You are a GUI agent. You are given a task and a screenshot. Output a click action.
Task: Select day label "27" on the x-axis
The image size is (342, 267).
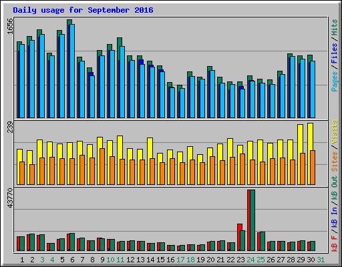click(281, 260)
